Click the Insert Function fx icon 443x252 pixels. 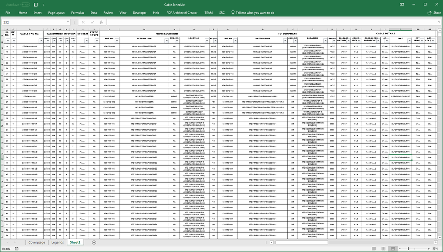click(101, 22)
